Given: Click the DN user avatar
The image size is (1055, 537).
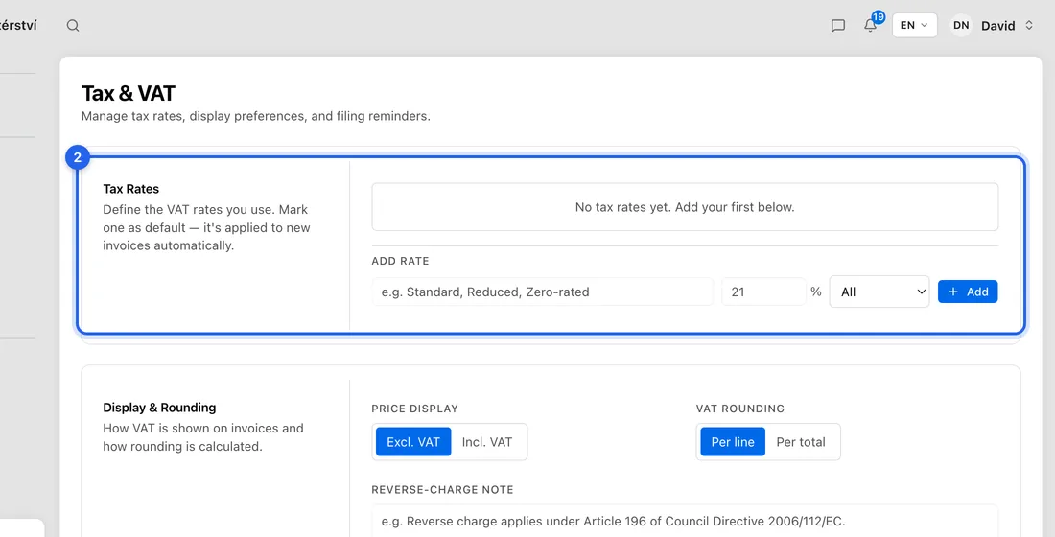Looking at the screenshot, I should pyautogui.click(x=961, y=26).
